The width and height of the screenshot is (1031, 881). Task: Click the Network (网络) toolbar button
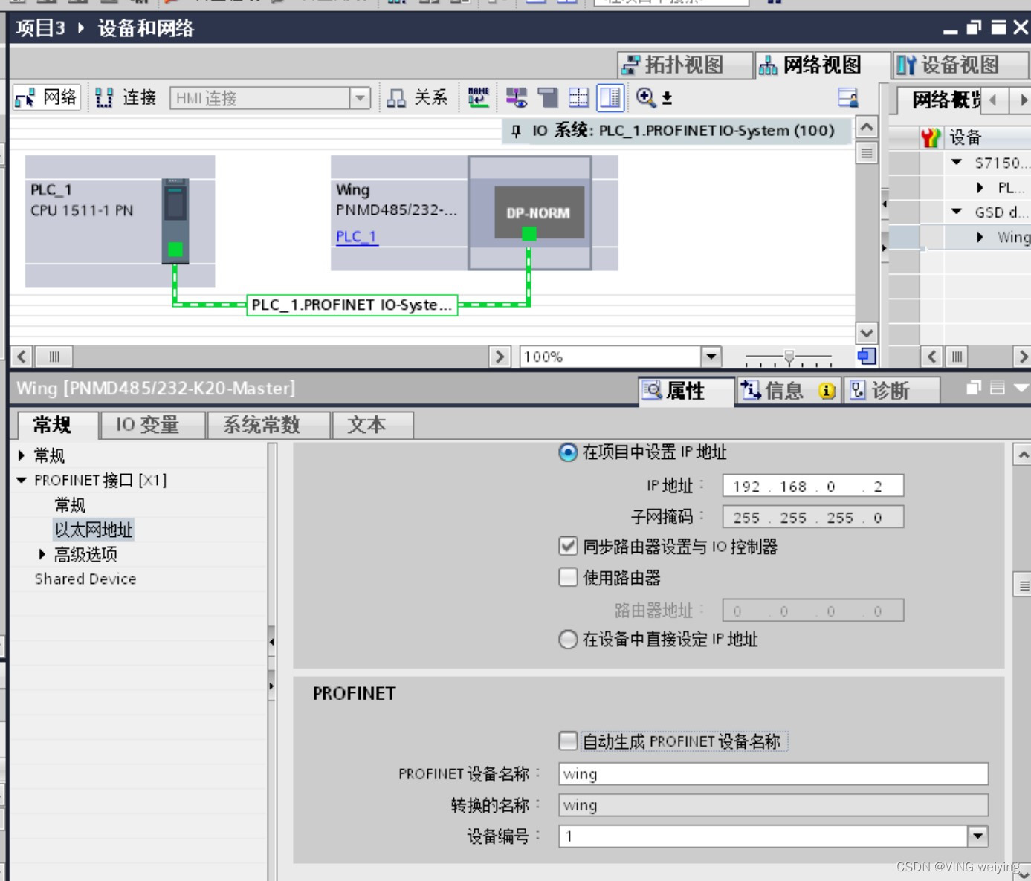(x=46, y=97)
